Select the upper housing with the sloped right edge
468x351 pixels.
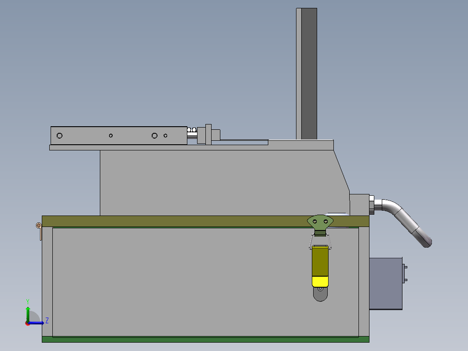coord(224,183)
